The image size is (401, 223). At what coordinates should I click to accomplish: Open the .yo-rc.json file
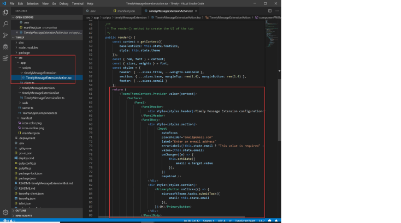[25, 153]
